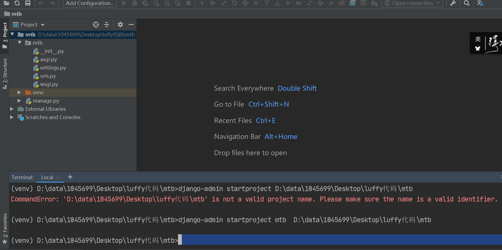Screen dimensions: 502x250
Task: Click the square Stop icon
Action: coord(188,3)
